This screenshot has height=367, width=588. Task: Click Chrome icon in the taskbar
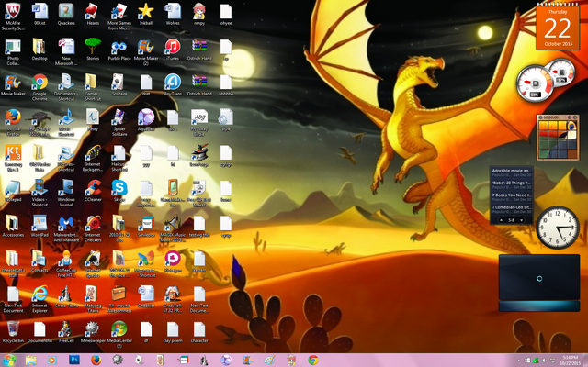313,361
